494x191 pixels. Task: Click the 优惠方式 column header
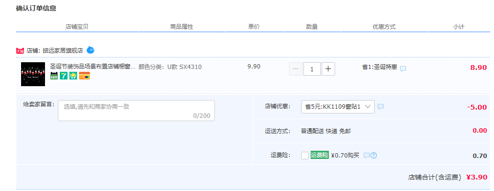[x=384, y=27]
